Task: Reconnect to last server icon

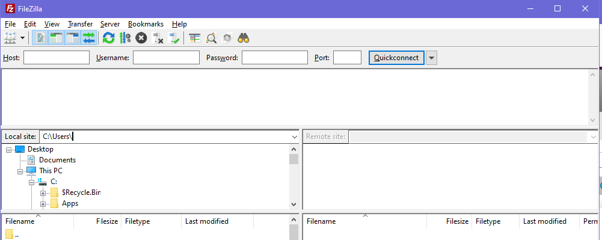Action: [174, 38]
